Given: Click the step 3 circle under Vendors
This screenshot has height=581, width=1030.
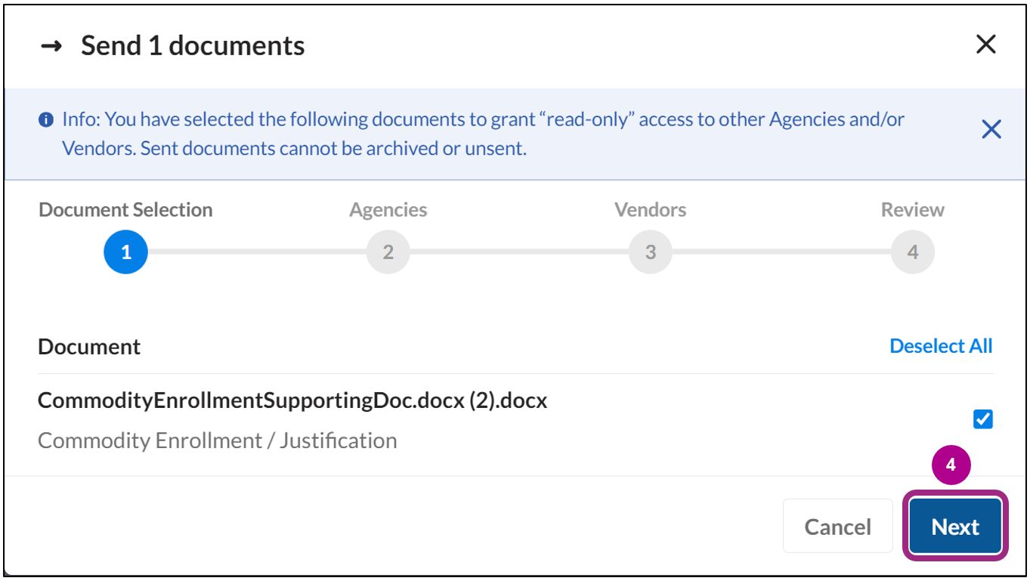Looking at the screenshot, I should click(650, 252).
